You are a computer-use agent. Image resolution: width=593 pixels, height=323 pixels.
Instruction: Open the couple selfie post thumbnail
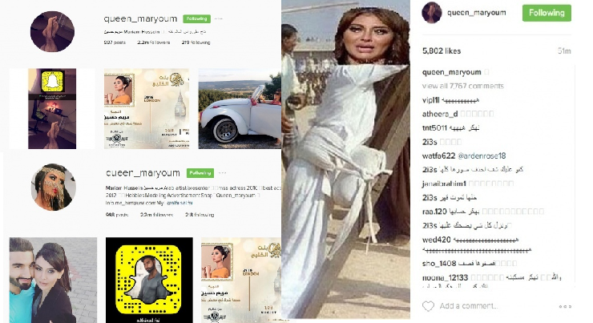click(54, 280)
